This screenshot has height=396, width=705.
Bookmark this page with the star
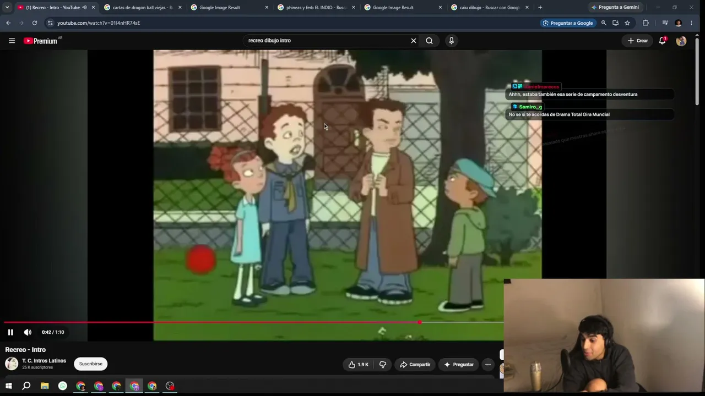point(627,23)
